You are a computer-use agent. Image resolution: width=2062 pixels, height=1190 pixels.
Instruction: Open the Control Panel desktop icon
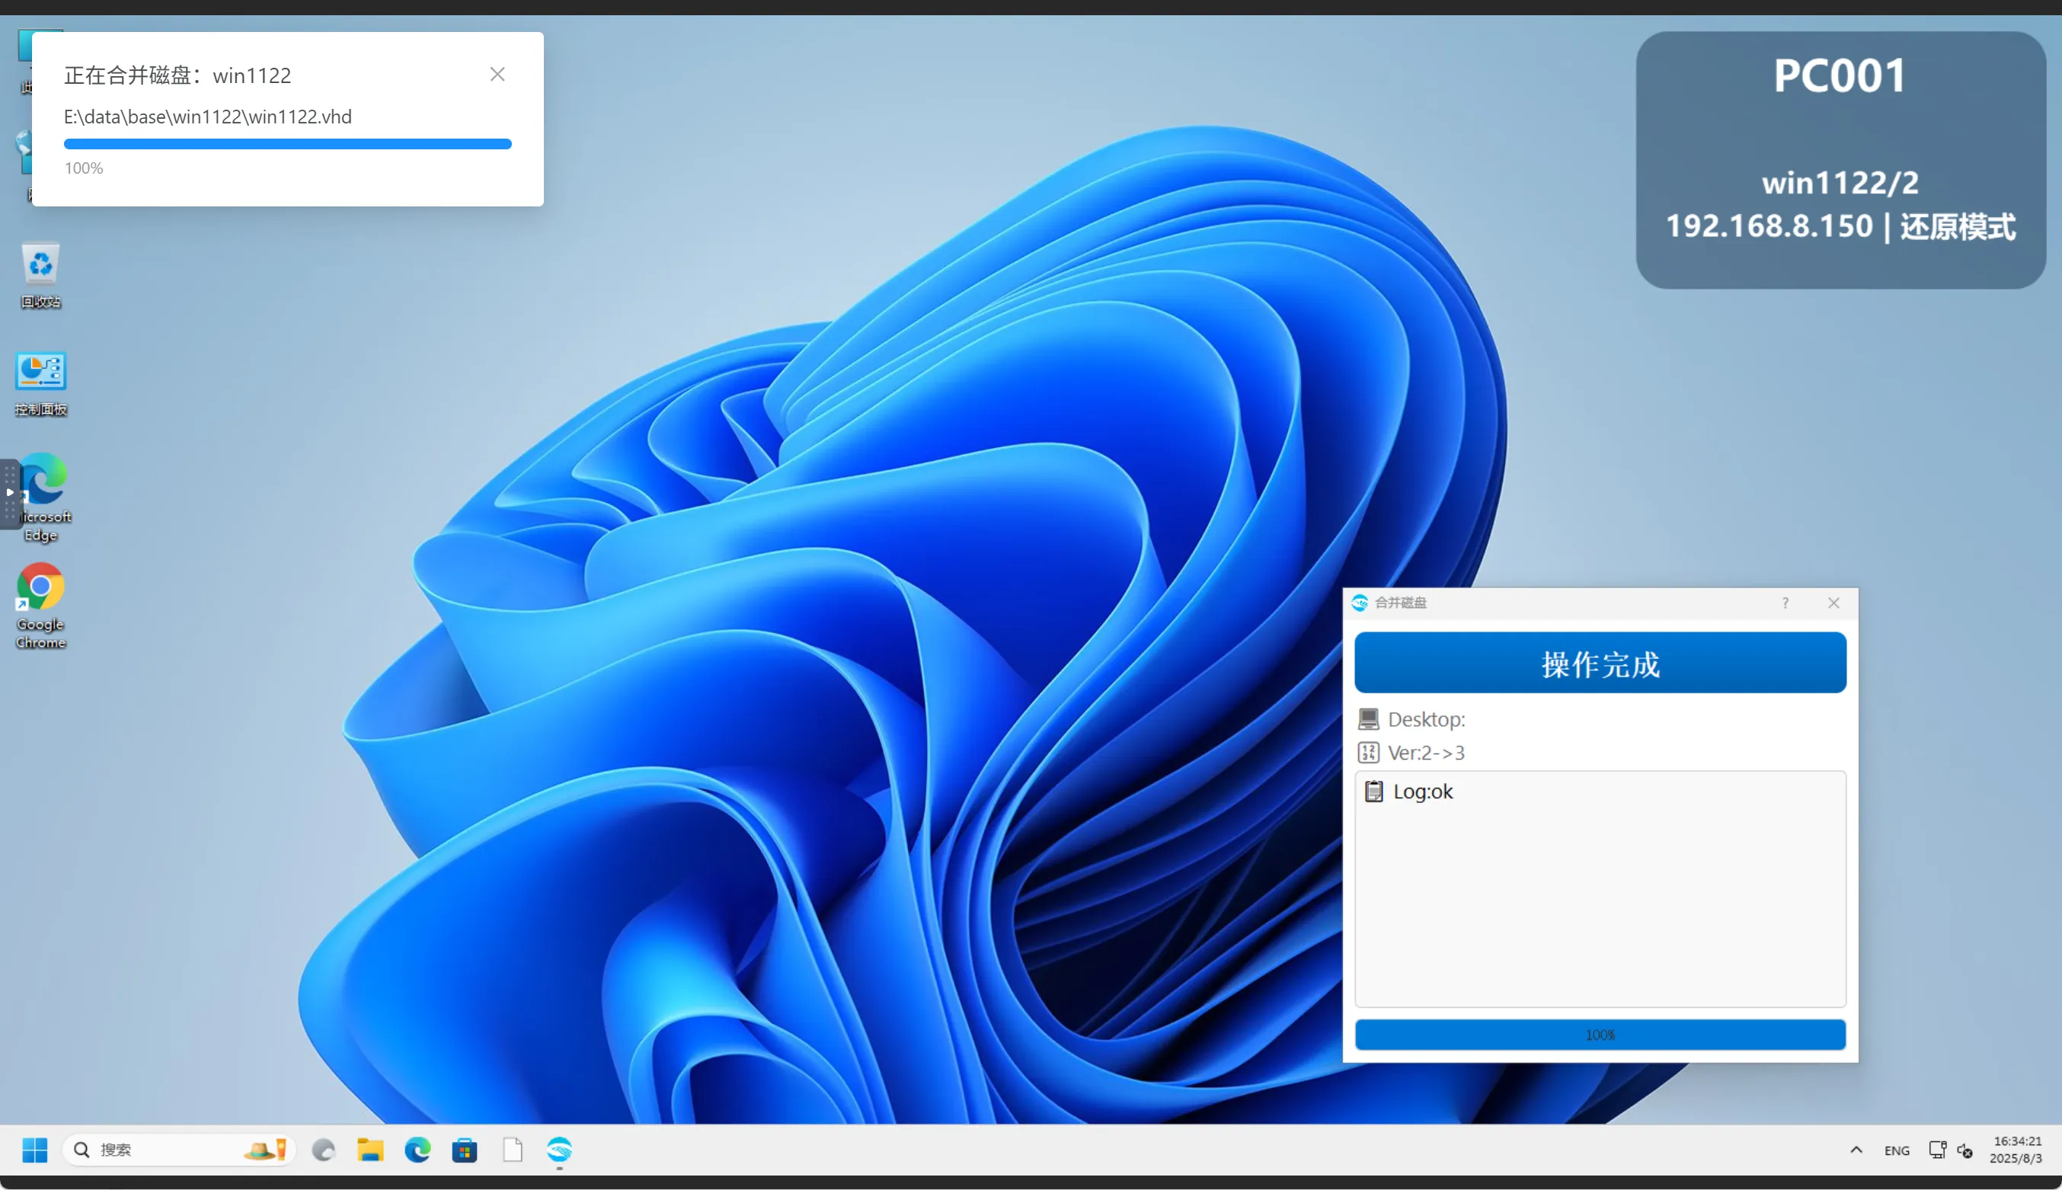40,383
